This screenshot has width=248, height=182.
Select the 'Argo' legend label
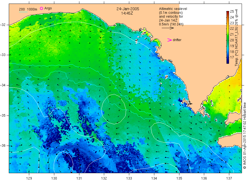[48, 8]
